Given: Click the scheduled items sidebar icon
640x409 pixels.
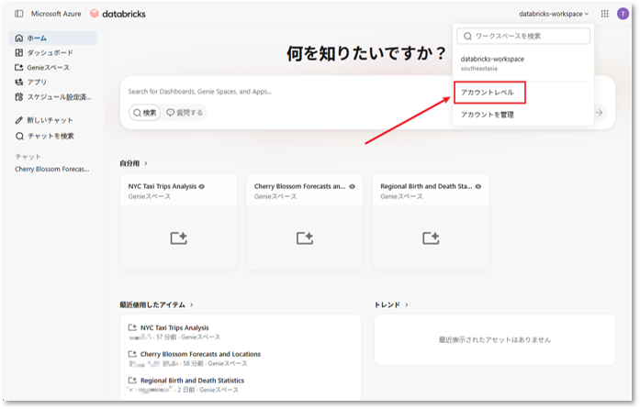Looking at the screenshot, I should (18, 96).
